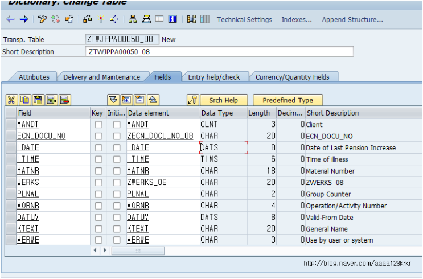
Task: Click 'Material Number' description cell
Action: click(x=330, y=171)
